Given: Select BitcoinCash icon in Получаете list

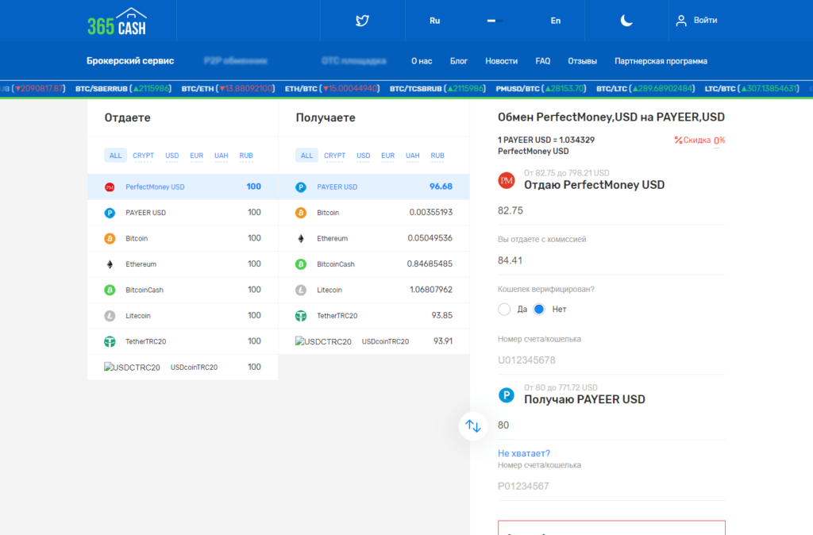Looking at the screenshot, I should click(x=301, y=264).
